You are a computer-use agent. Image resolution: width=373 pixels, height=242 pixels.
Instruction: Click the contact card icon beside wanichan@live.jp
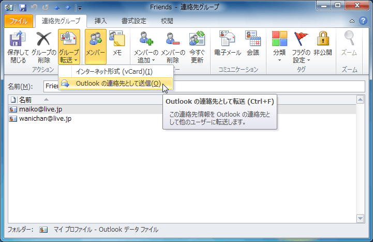(x=13, y=119)
